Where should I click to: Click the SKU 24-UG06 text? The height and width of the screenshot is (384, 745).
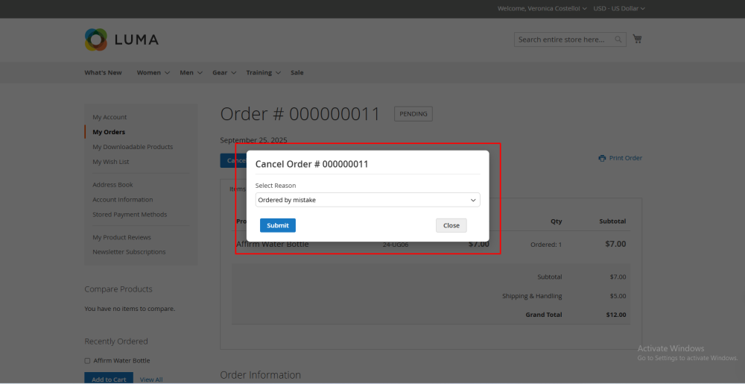(x=396, y=245)
